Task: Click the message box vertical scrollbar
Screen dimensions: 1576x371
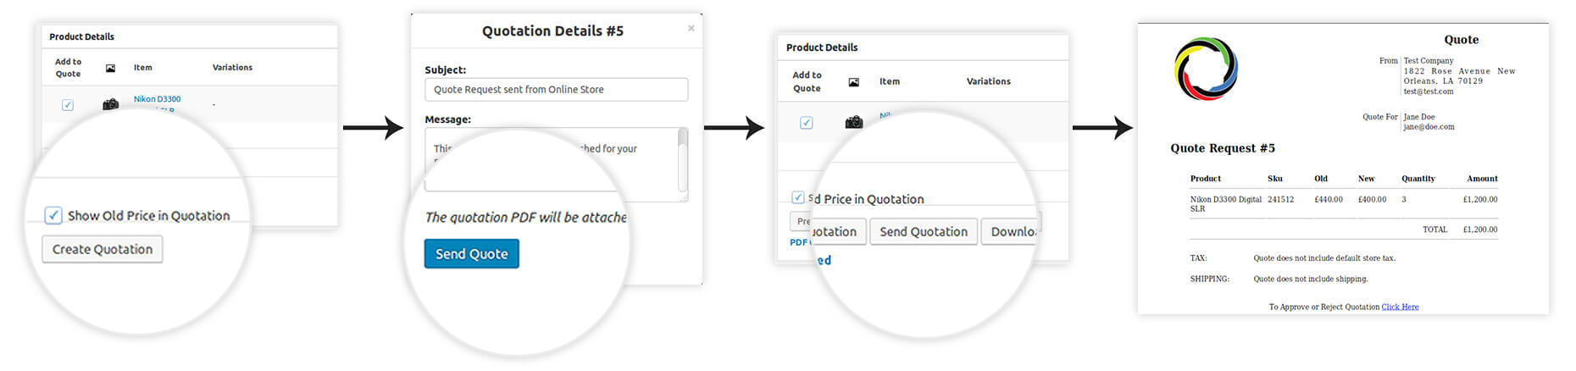Action: (683, 161)
